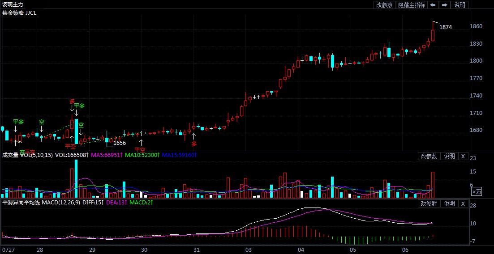The image size is (494, 254).
Task: Click the 03 date marker on time axis
Action: click(248, 250)
